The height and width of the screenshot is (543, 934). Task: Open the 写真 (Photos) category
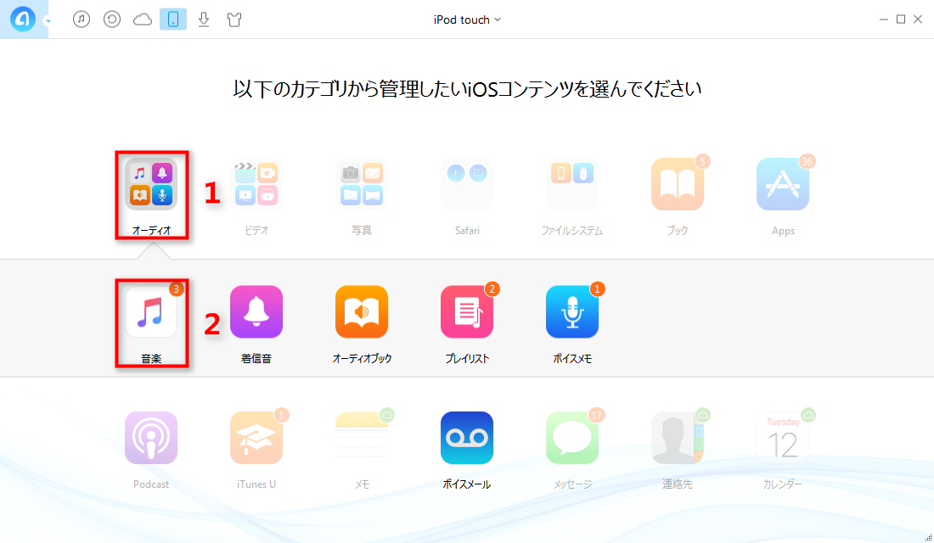tap(362, 185)
